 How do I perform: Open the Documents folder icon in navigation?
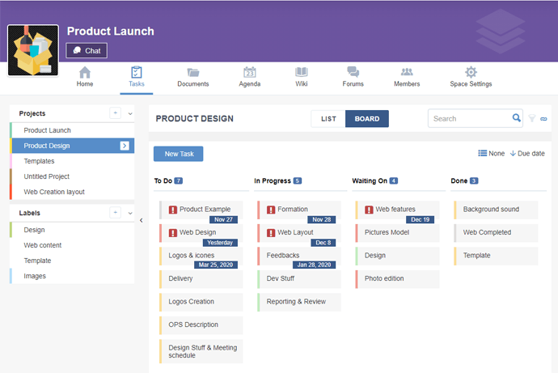click(193, 73)
